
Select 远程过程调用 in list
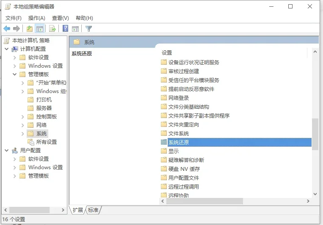pyautogui.click(x=184, y=187)
